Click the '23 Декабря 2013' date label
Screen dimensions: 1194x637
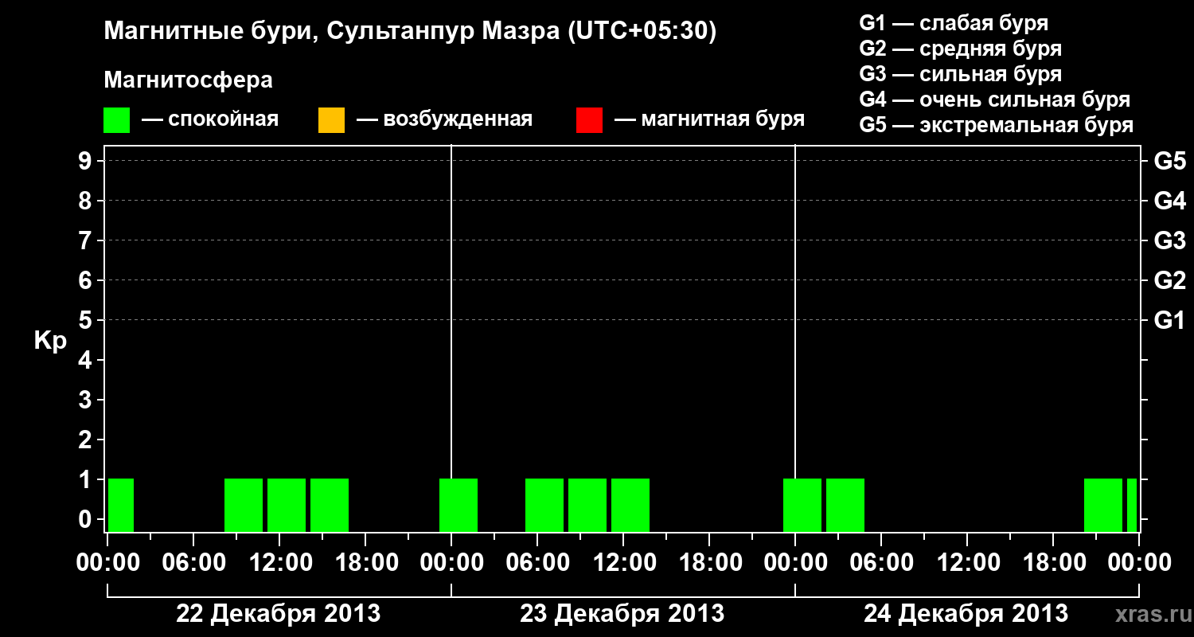point(622,614)
